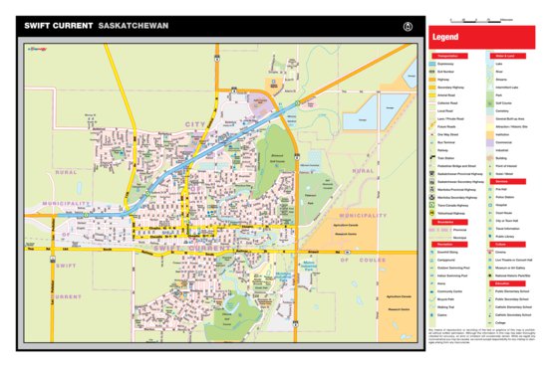
Task: Click the Hospital icon under Services
Action: pyautogui.click(x=490, y=205)
